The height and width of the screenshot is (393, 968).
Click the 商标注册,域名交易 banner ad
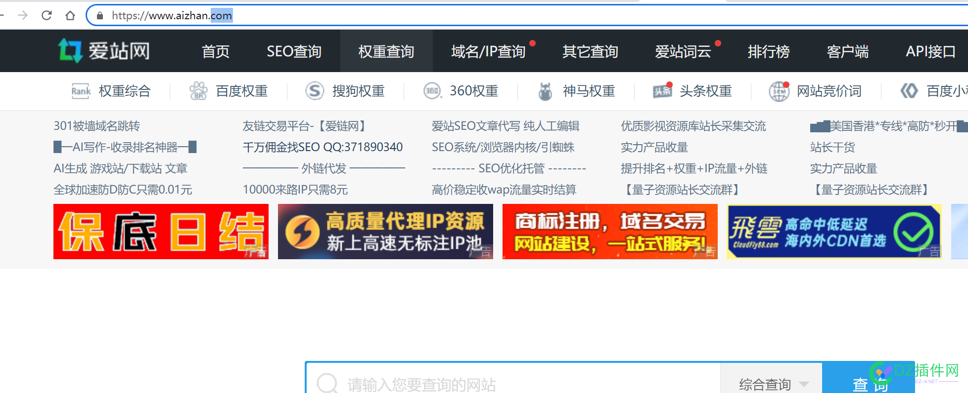click(x=610, y=232)
